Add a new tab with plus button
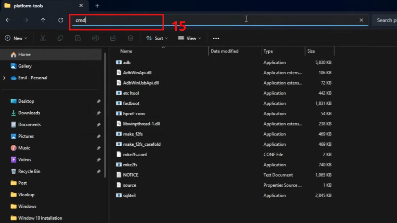This screenshot has height=223, width=397. tap(97, 6)
